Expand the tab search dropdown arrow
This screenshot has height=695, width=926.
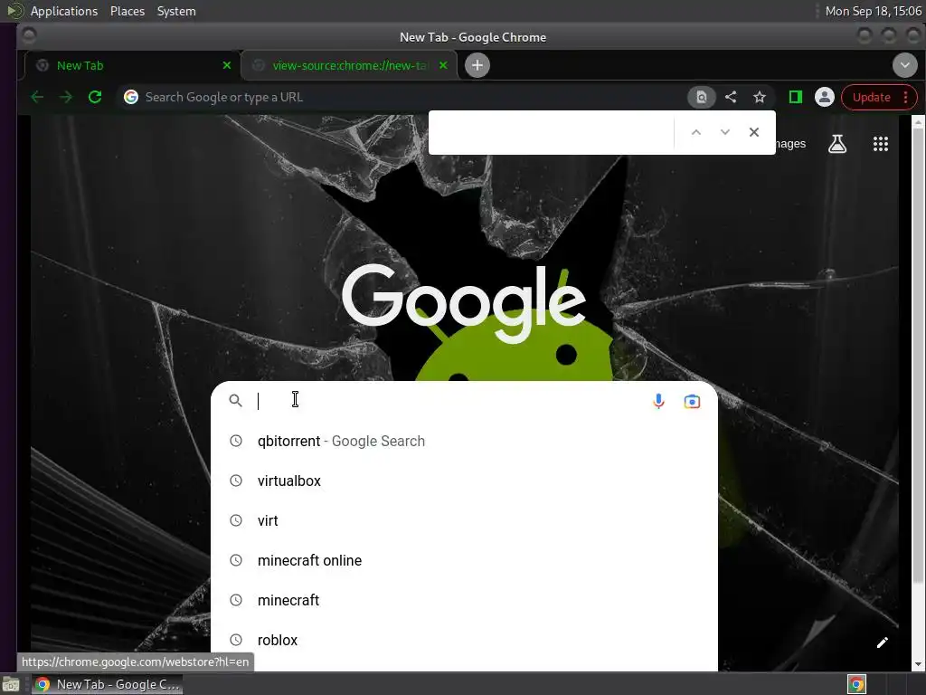pyautogui.click(x=904, y=65)
